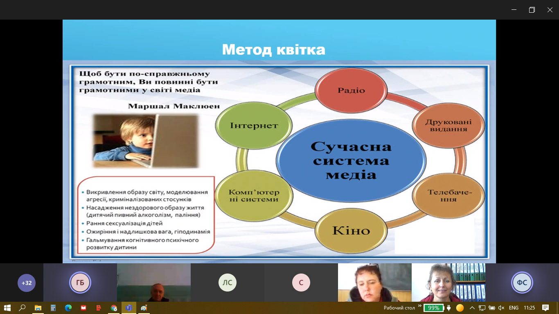Open the Windows Start menu
Image resolution: width=559 pixels, height=314 pixels.
(7, 308)
